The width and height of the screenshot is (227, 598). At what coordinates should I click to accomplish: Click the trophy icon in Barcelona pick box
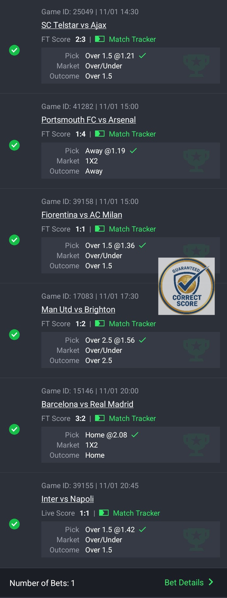click(196, 445)
